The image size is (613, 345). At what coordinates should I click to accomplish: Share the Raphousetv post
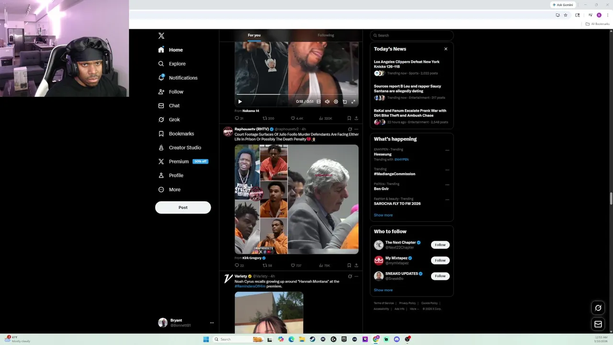point(356,265)
